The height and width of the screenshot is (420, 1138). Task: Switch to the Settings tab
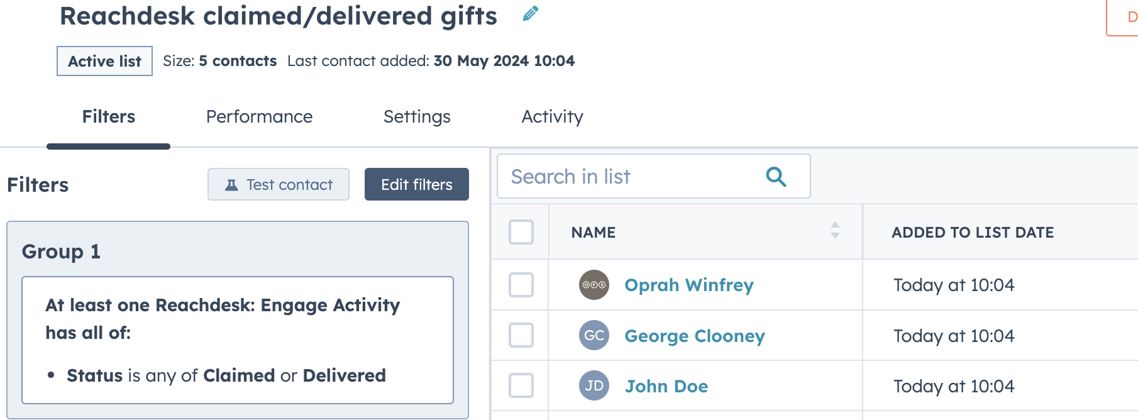[x=417, y=117]
